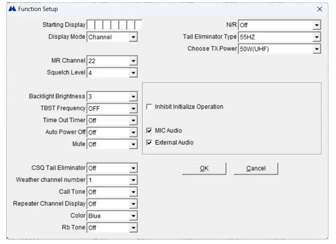Open the Auto Power Off dropdown

tap(133, 132)
